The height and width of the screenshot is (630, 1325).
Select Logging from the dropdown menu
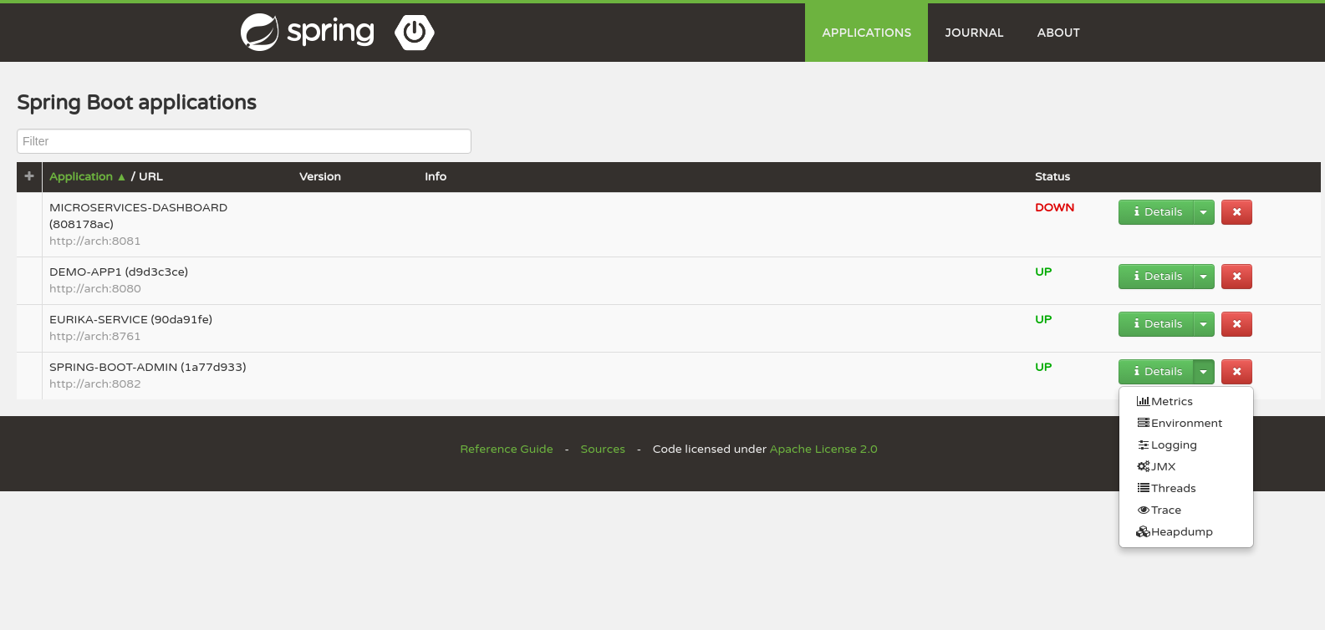pyautogui.click(x=1185, y=445)
